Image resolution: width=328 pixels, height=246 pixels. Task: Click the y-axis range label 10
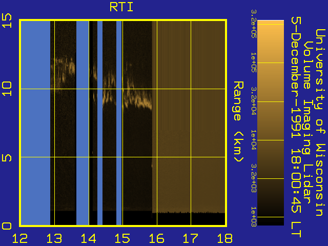[7, 89]
